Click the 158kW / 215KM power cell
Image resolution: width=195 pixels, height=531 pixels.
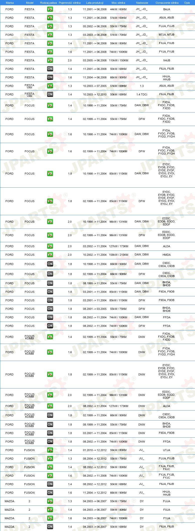[x=118, y=255]
